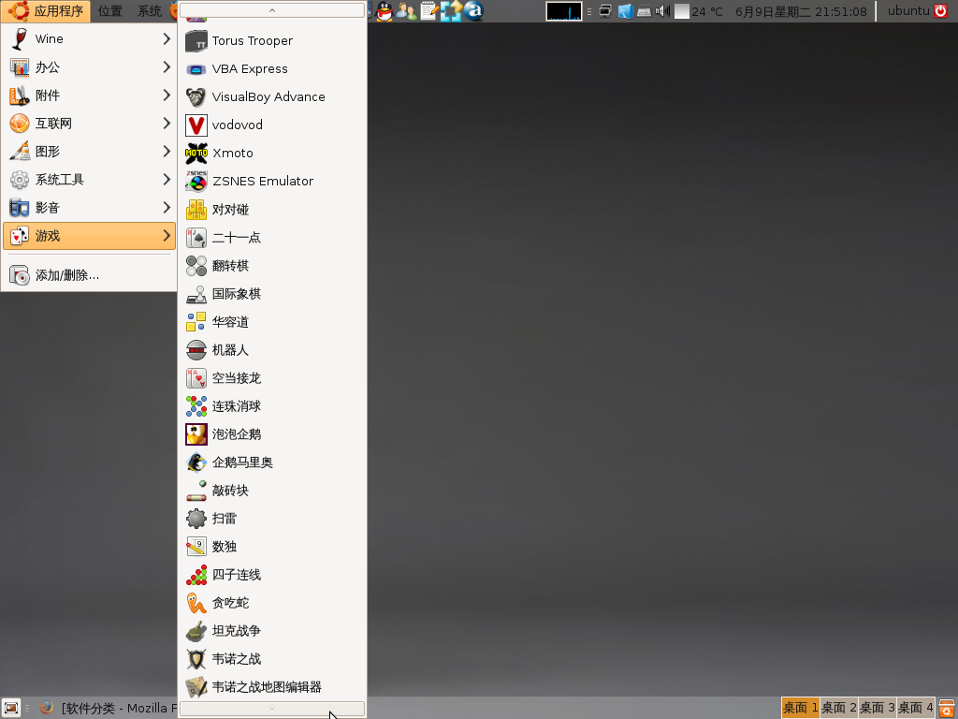The height and width of the screenshot is (719, 958).
Task: Open the date and time clock
Action: click(x=801, y=11)
